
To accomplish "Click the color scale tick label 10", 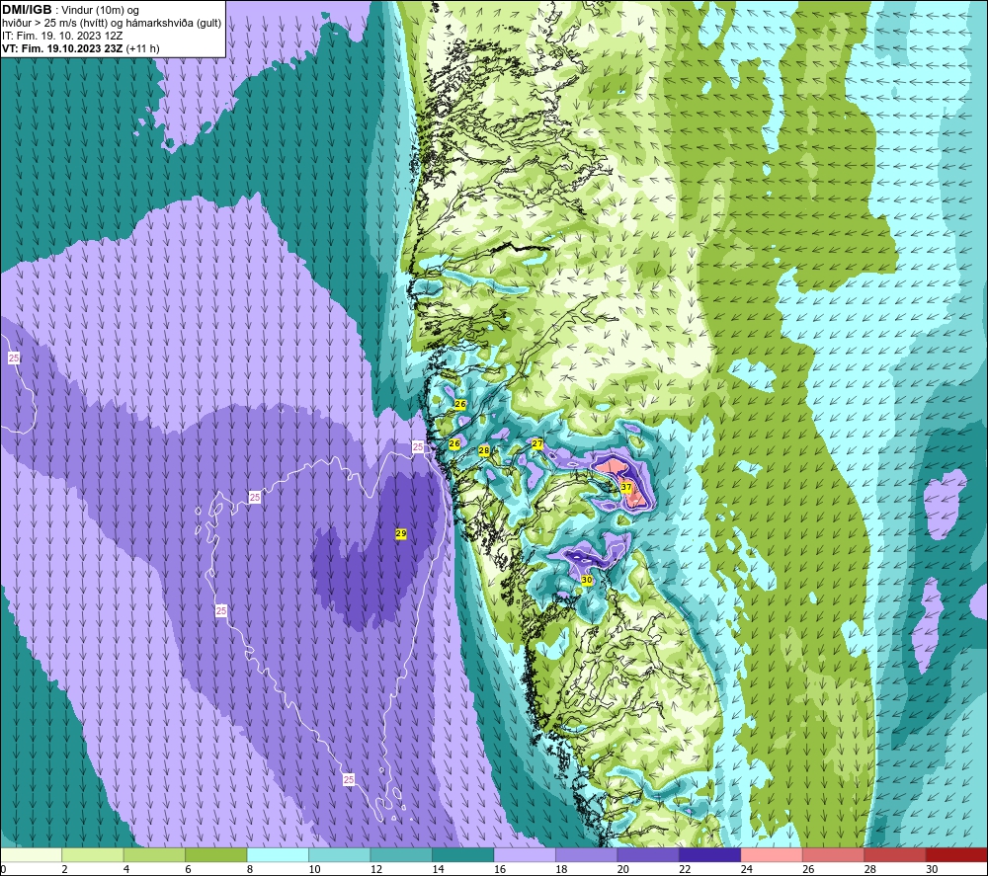I will (314, 869).
